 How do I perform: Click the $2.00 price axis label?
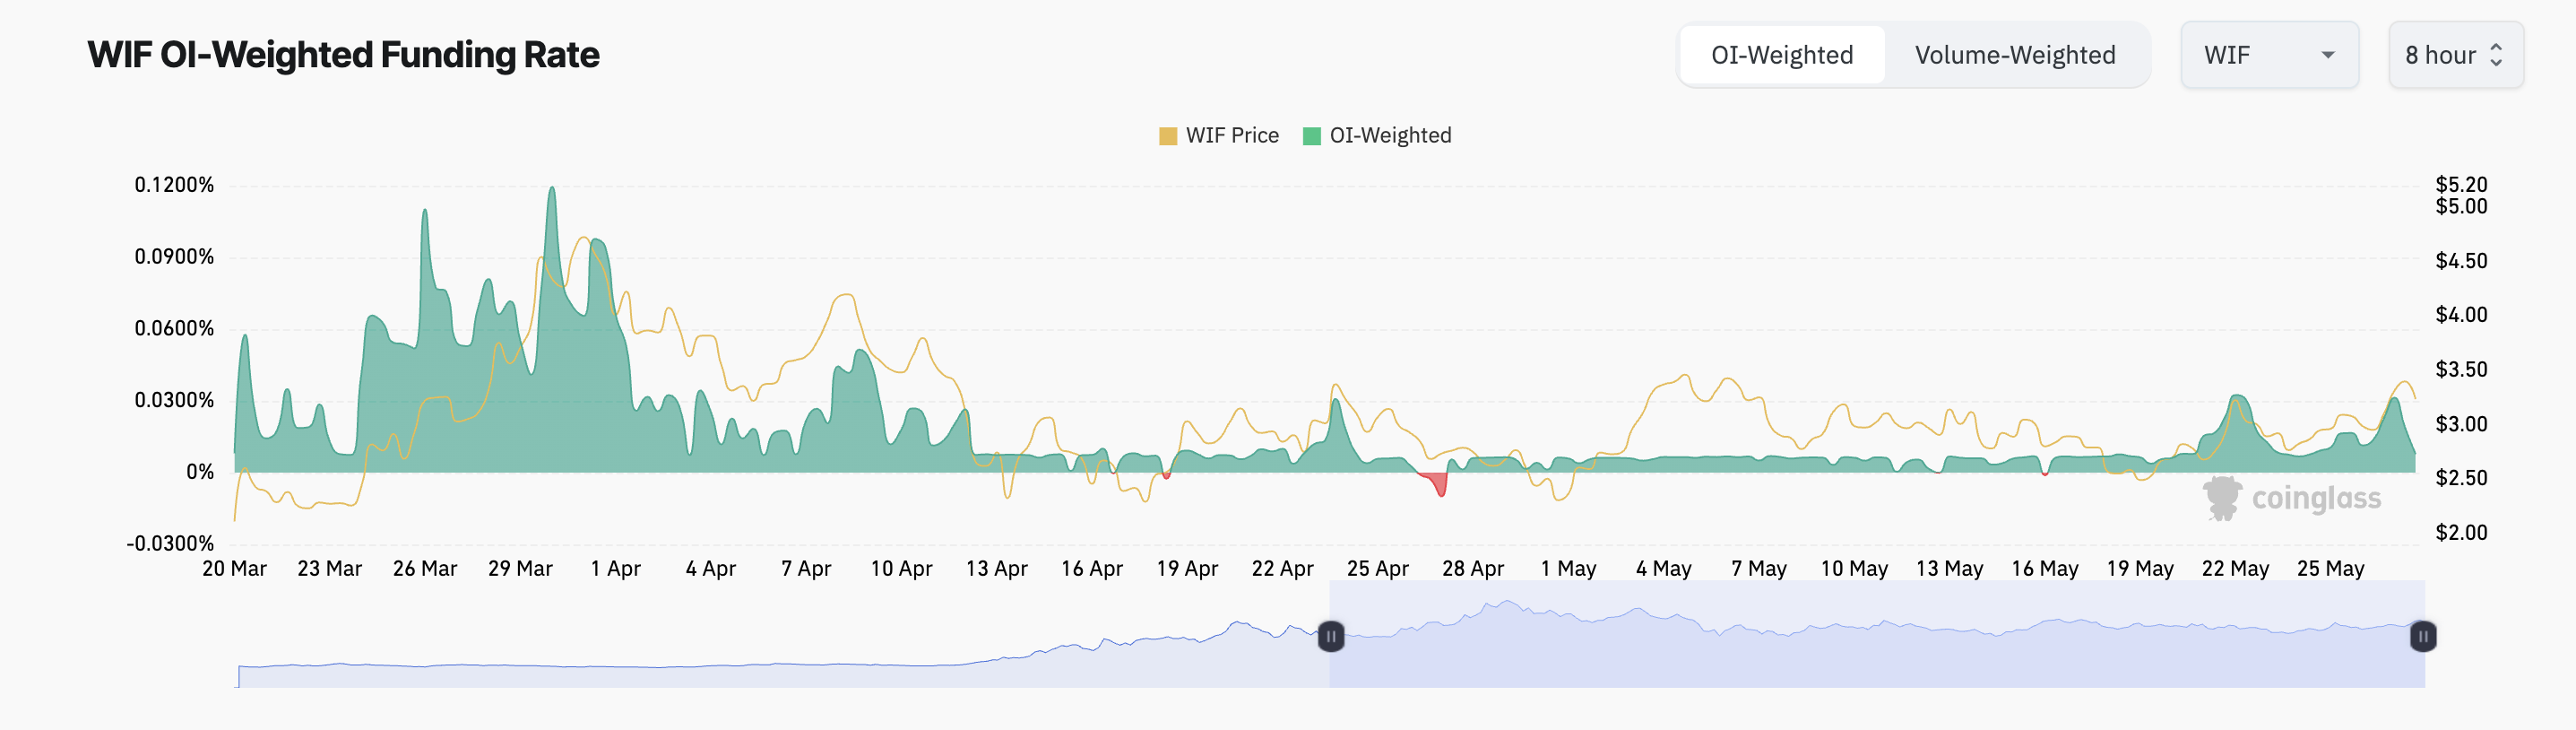(x=2461, y=533)
